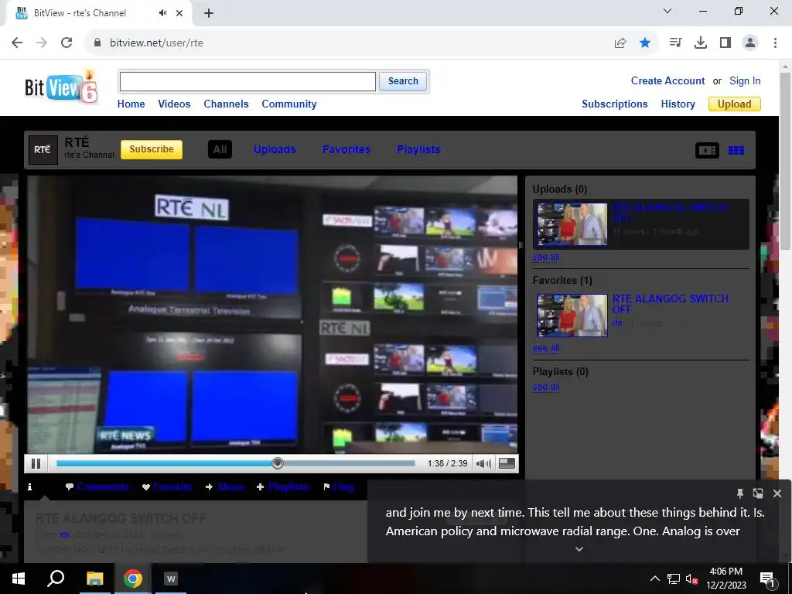The height and width of the screenshot is (594, 792).
Task: Open the tab search dropdown arrow
Action: pyautogui.click(x=667, y=11)
